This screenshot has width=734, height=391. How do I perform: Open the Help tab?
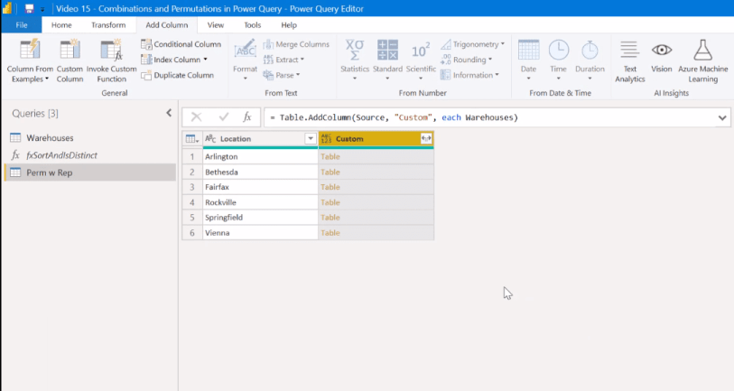(x=289, y=24)
